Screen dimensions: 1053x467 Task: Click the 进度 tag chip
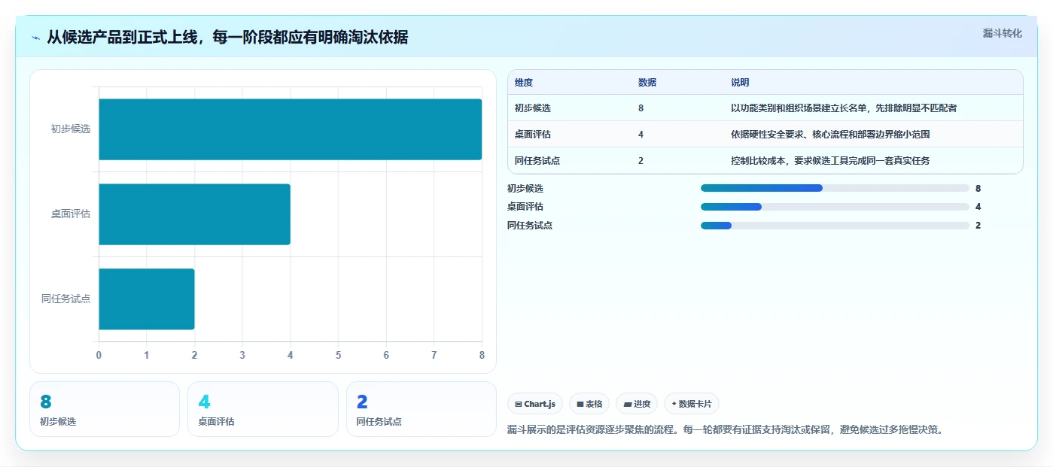(x=637, y=404)
